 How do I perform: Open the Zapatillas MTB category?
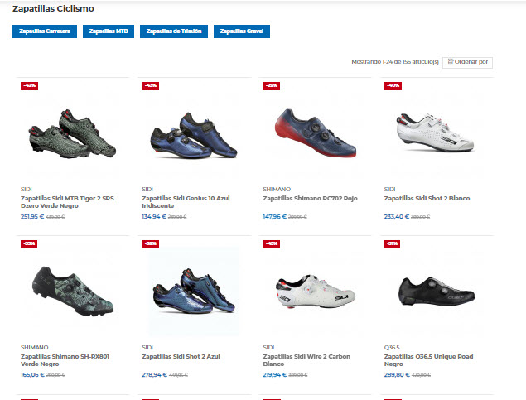click(x=109, y=31)
